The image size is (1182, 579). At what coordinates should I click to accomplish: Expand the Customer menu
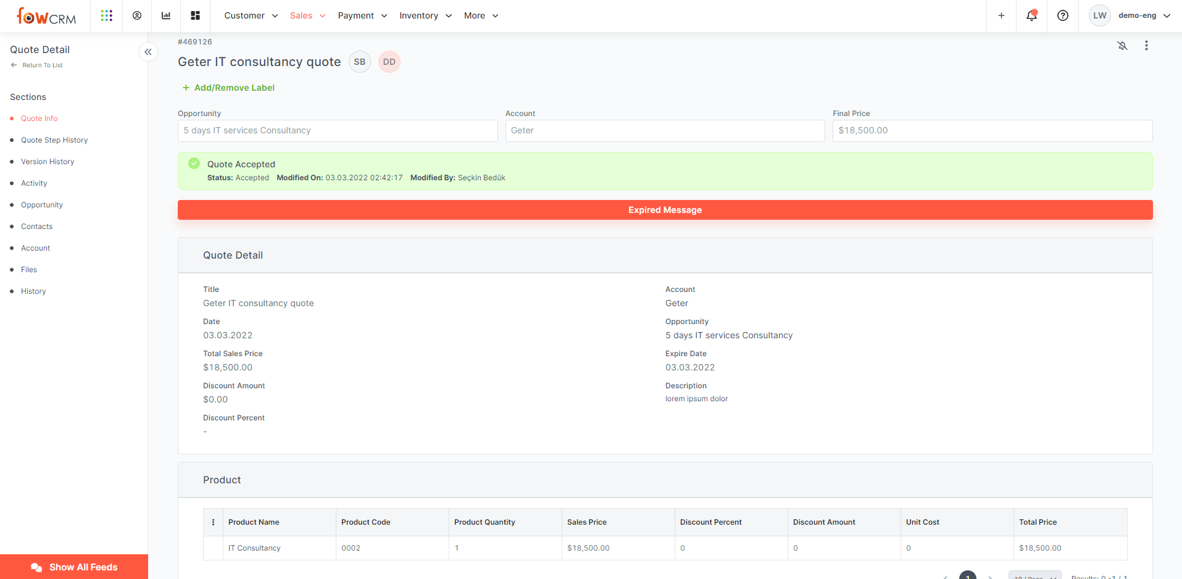251,15
